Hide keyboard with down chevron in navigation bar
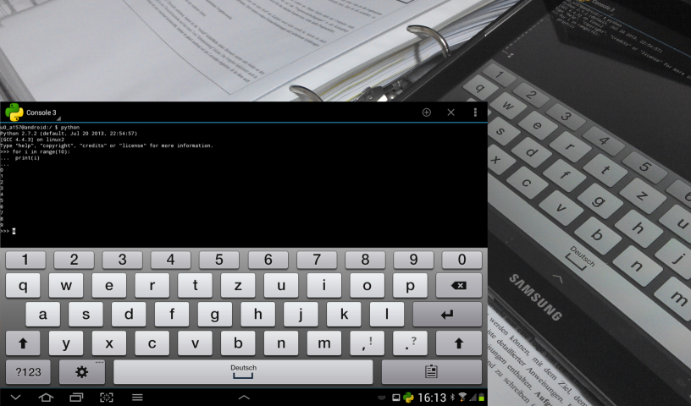Viewport: 691px width, 406px height. (15, 398)
